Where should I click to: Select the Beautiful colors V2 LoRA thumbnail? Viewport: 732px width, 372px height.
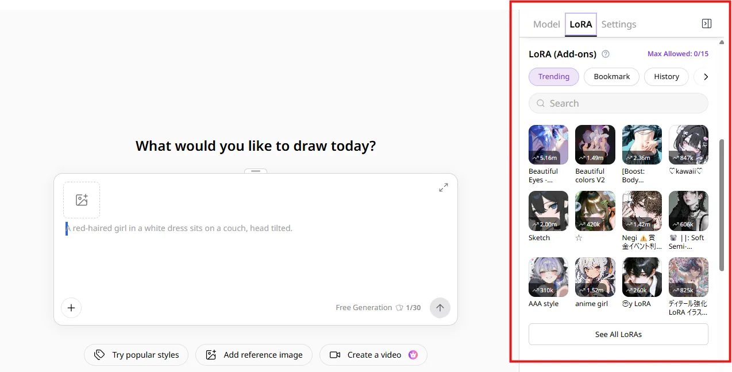click(595, 145)
